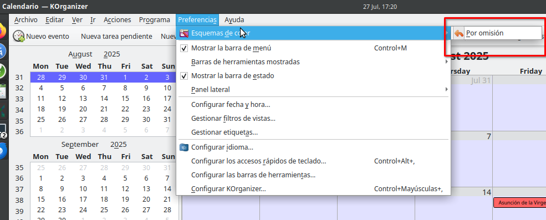This screenshot has height=220, width=546.
Task: Select September 10 in the mini calendar
Action: click(83, 189)
